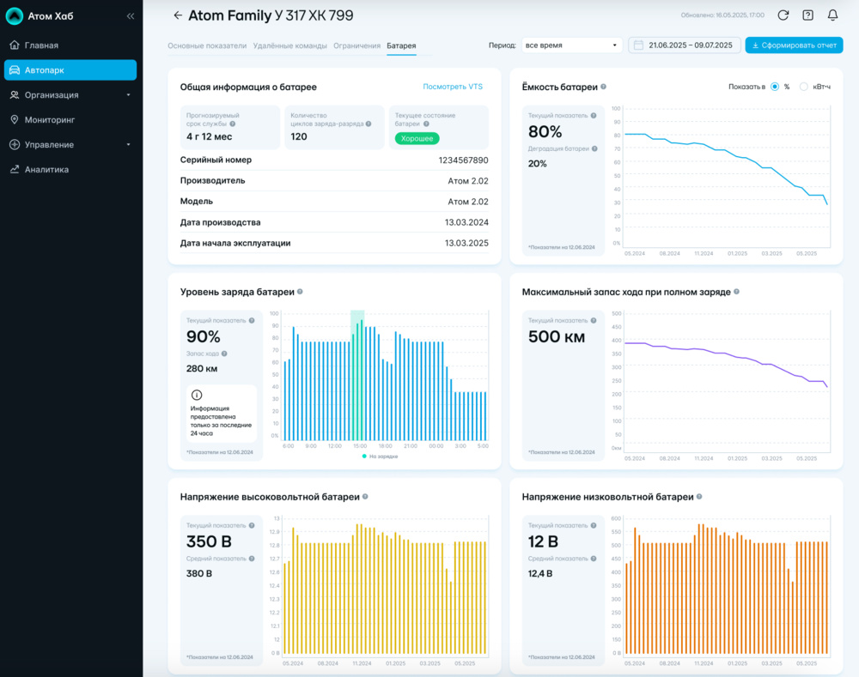Click the Сформировать отчет button
The height and width of the screenshot is (677, 859).
tap(794, 45)
